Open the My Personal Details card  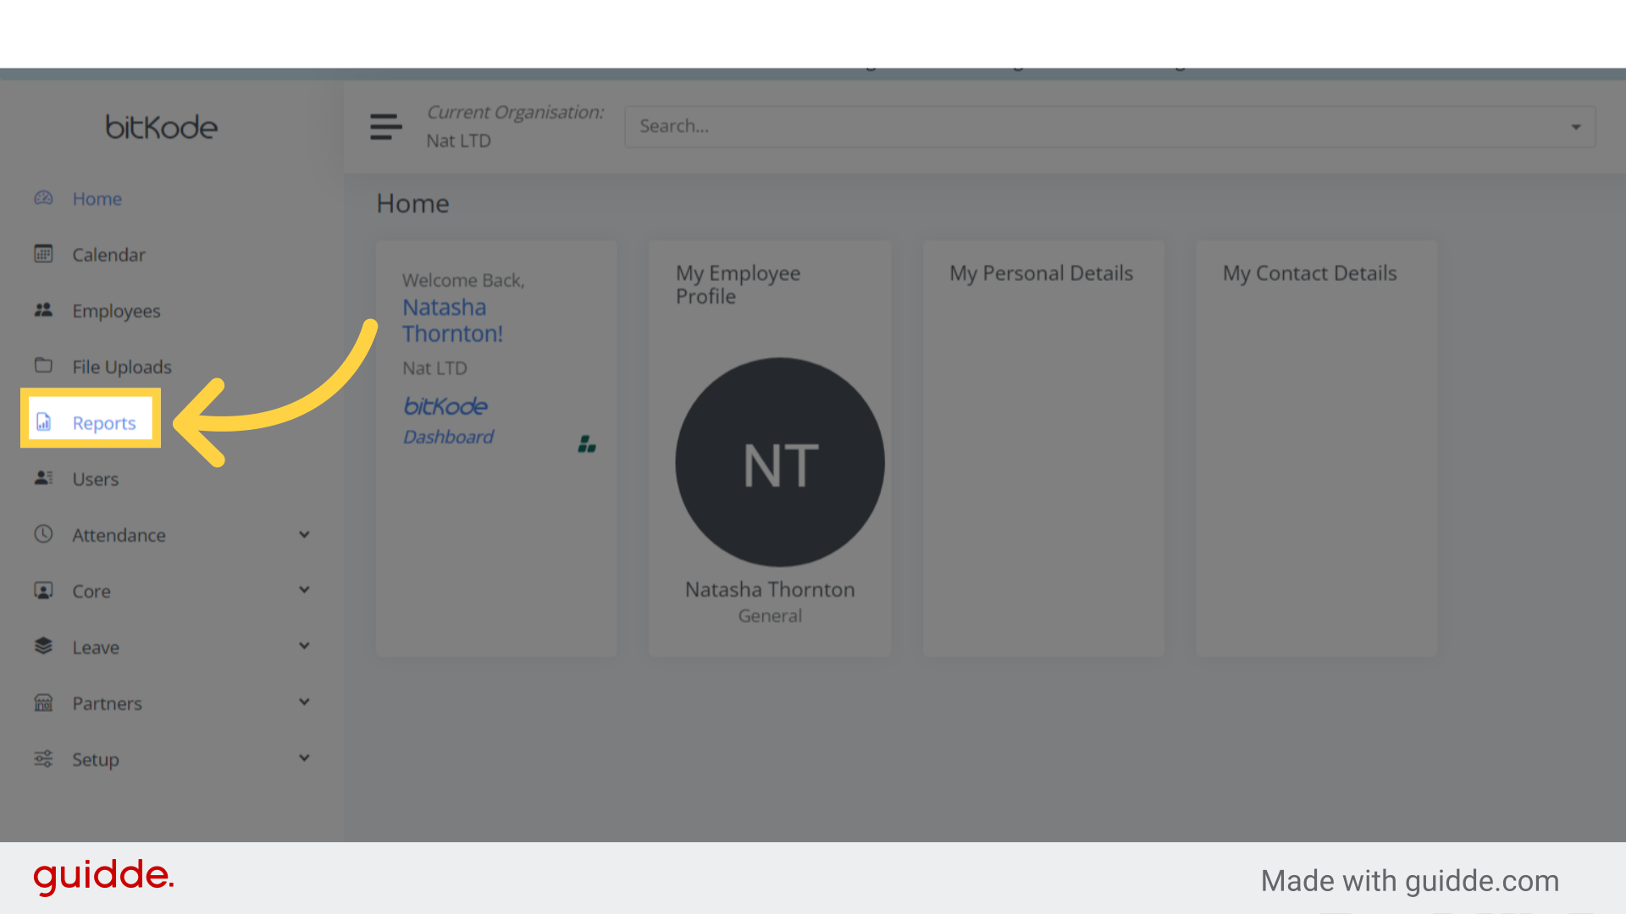click(x=1043, y=449)
